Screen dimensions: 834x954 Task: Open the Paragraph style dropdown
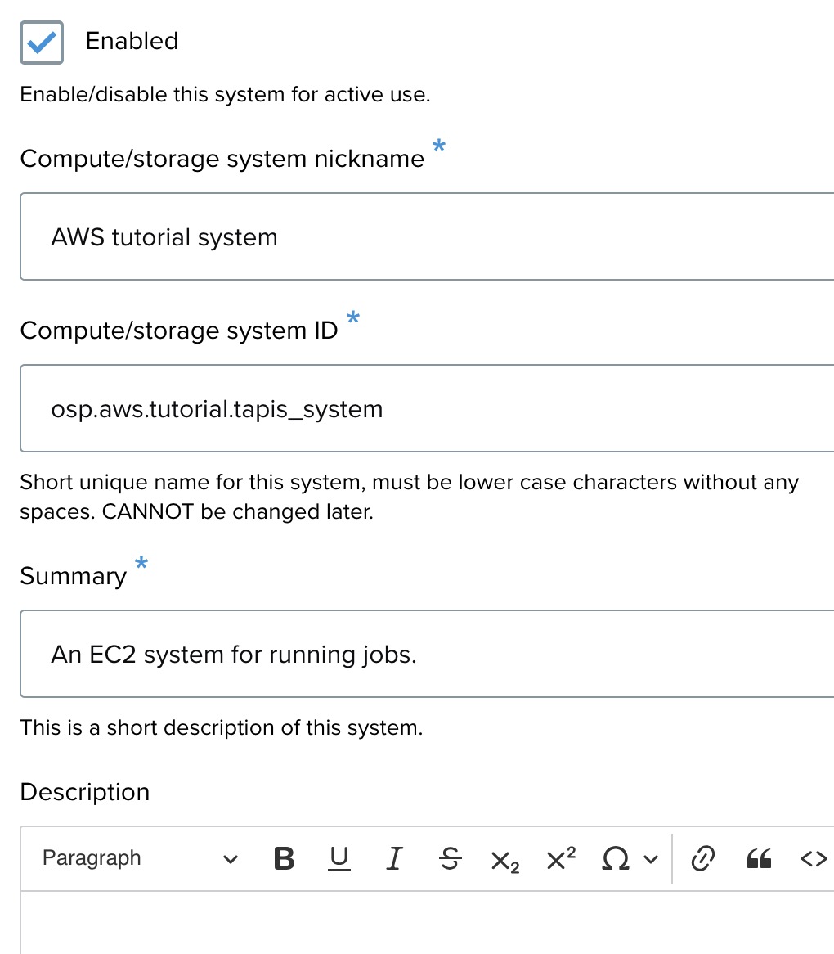[x=139, y=858]
